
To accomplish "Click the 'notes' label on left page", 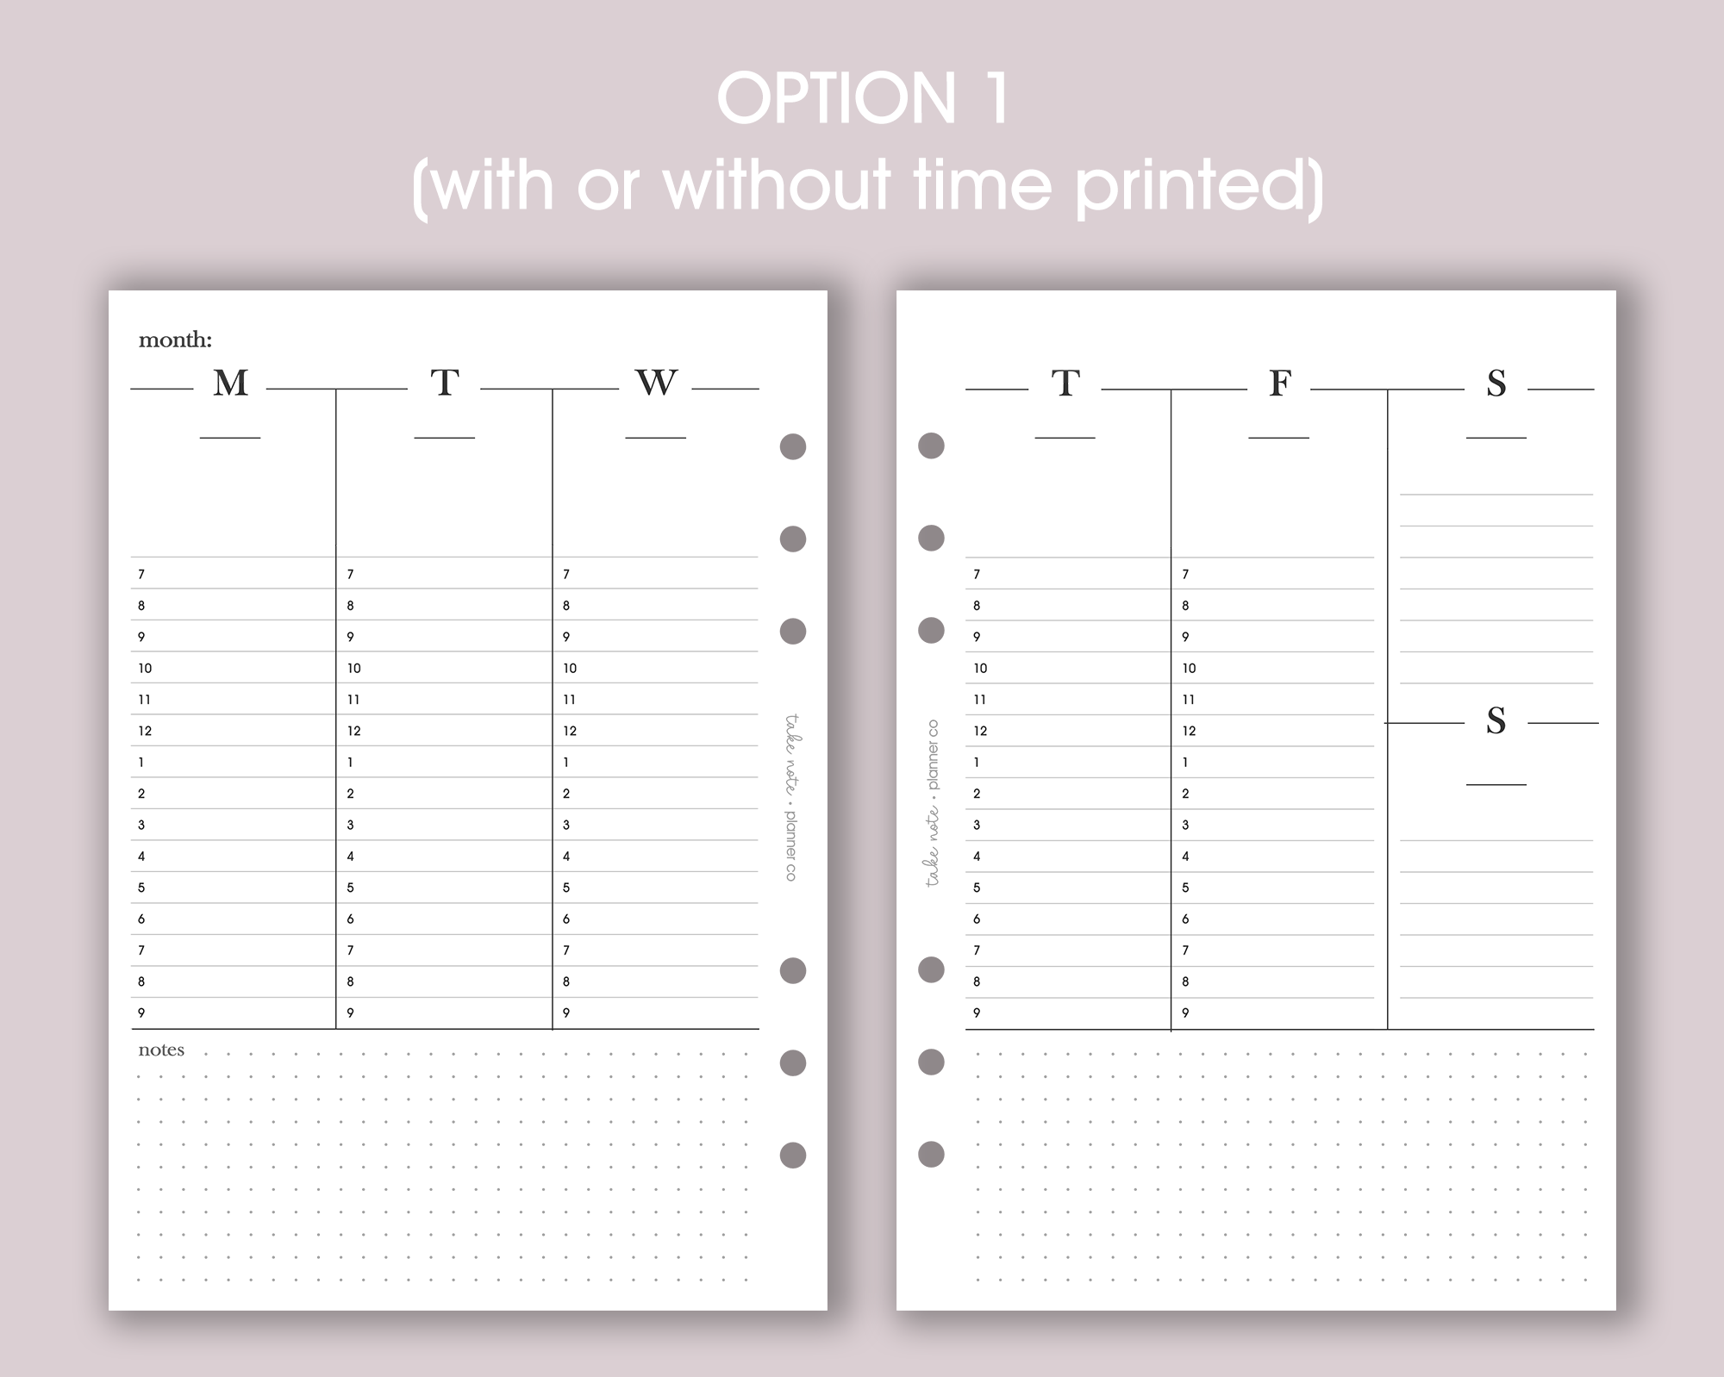I will click(x=161, y=1050).
